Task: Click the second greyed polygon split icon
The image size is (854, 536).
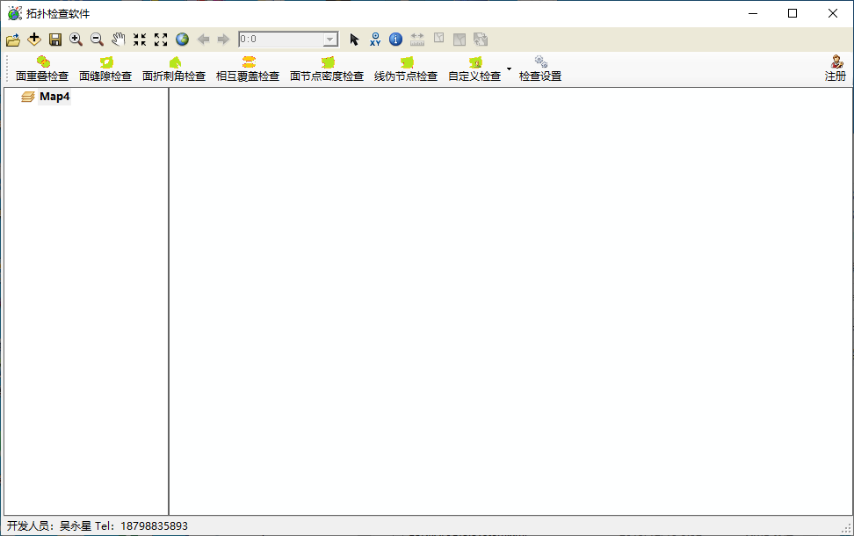Action: (x=460, y=40)
